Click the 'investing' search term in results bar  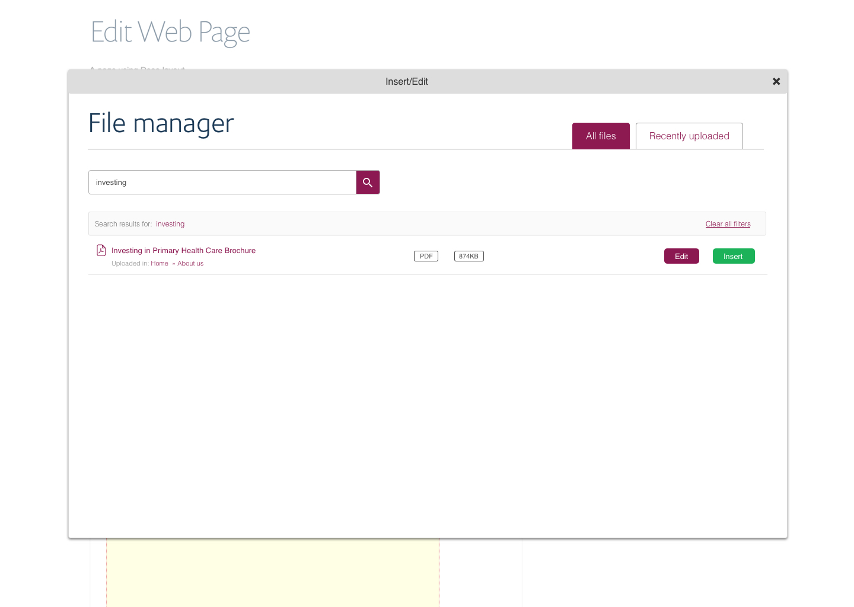tap(170, 224)
